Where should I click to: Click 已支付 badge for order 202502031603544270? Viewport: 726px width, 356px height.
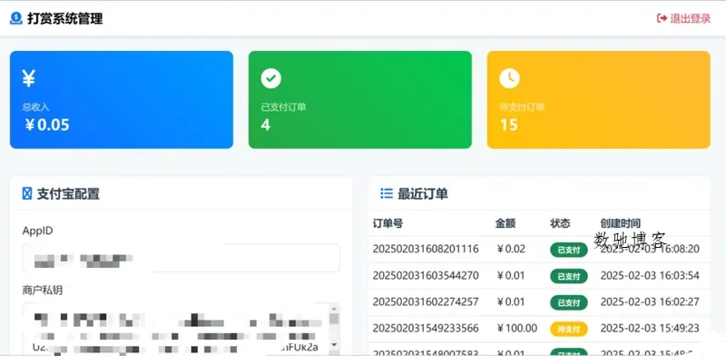click(x=569, y=276)
